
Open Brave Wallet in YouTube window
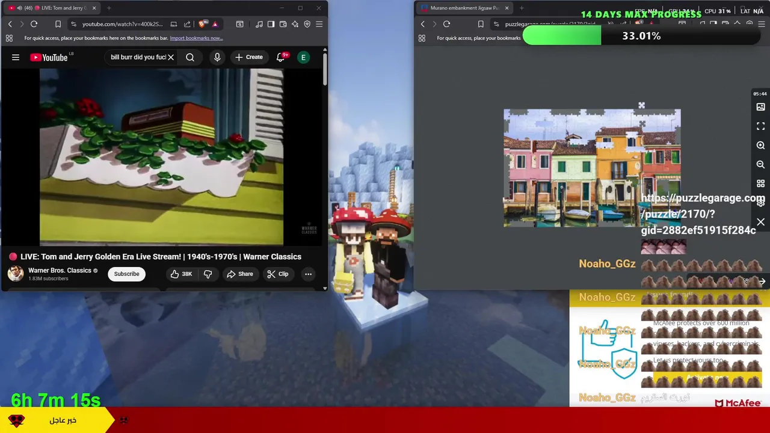283,24
